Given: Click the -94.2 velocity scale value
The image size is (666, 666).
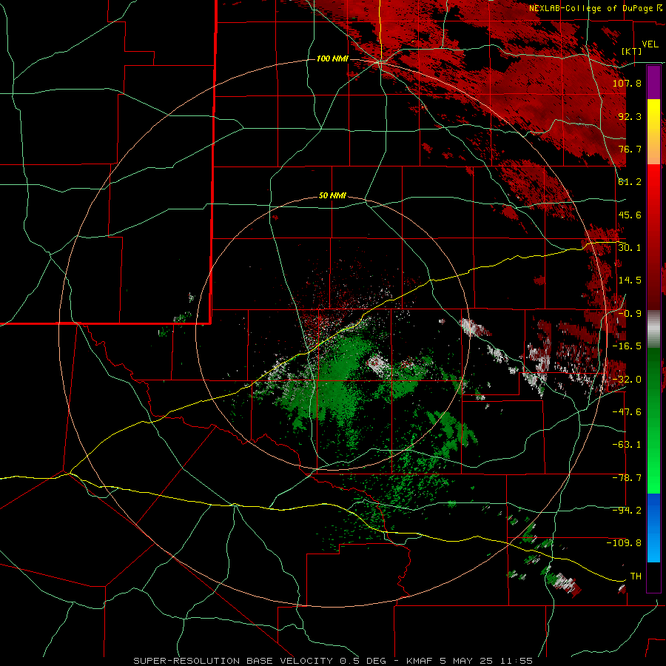Looking at the screenshot, I should click(x=627, y=511).
